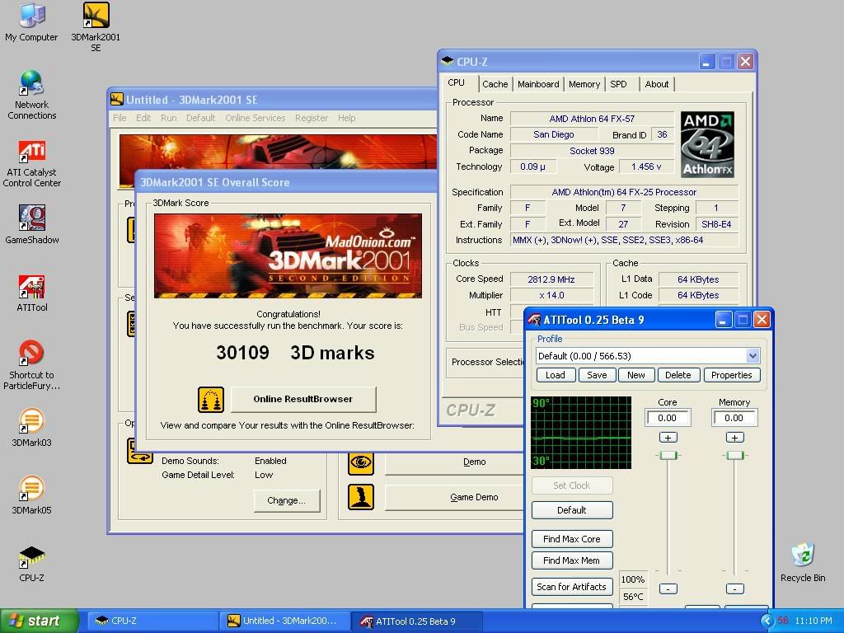The image size is (844, 633).
Task: Click the Change... button in 3DMark options
Action: pos(286,500)
